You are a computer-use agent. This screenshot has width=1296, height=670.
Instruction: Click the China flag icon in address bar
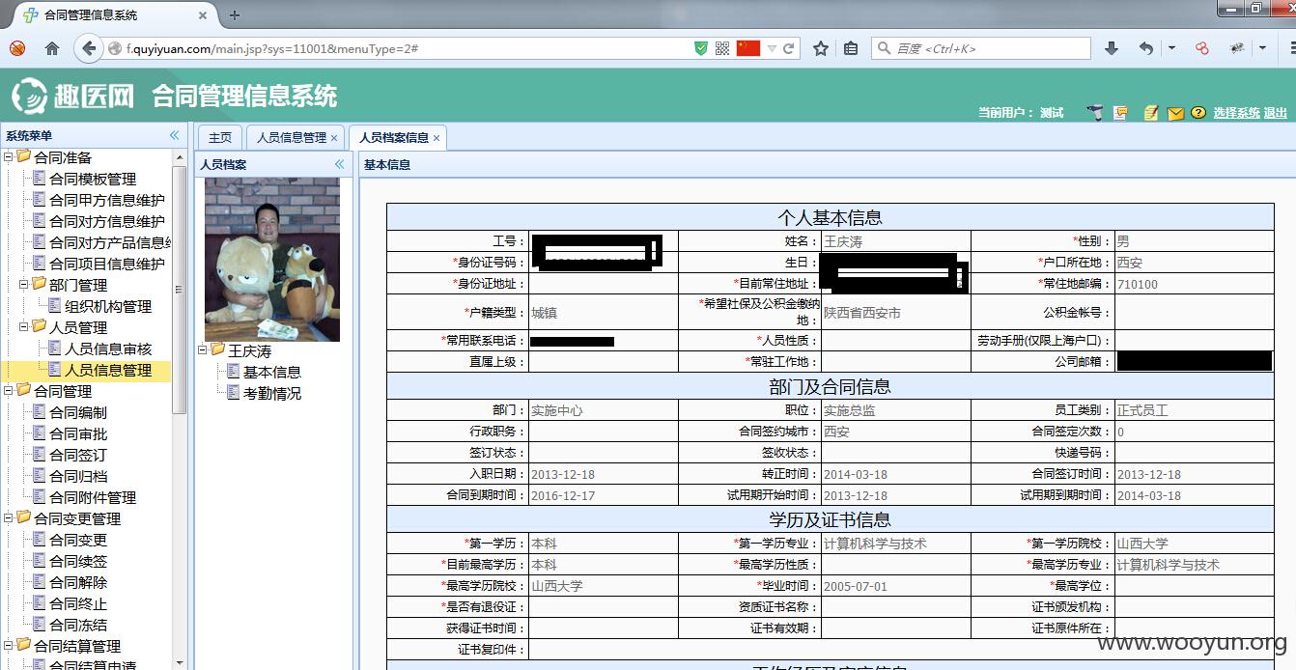748,48
